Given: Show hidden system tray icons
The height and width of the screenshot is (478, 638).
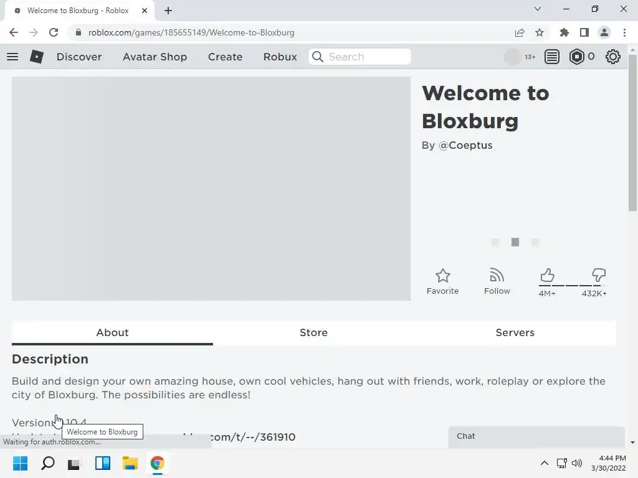Looking at the screenshot, I should (x=545, y=463).
